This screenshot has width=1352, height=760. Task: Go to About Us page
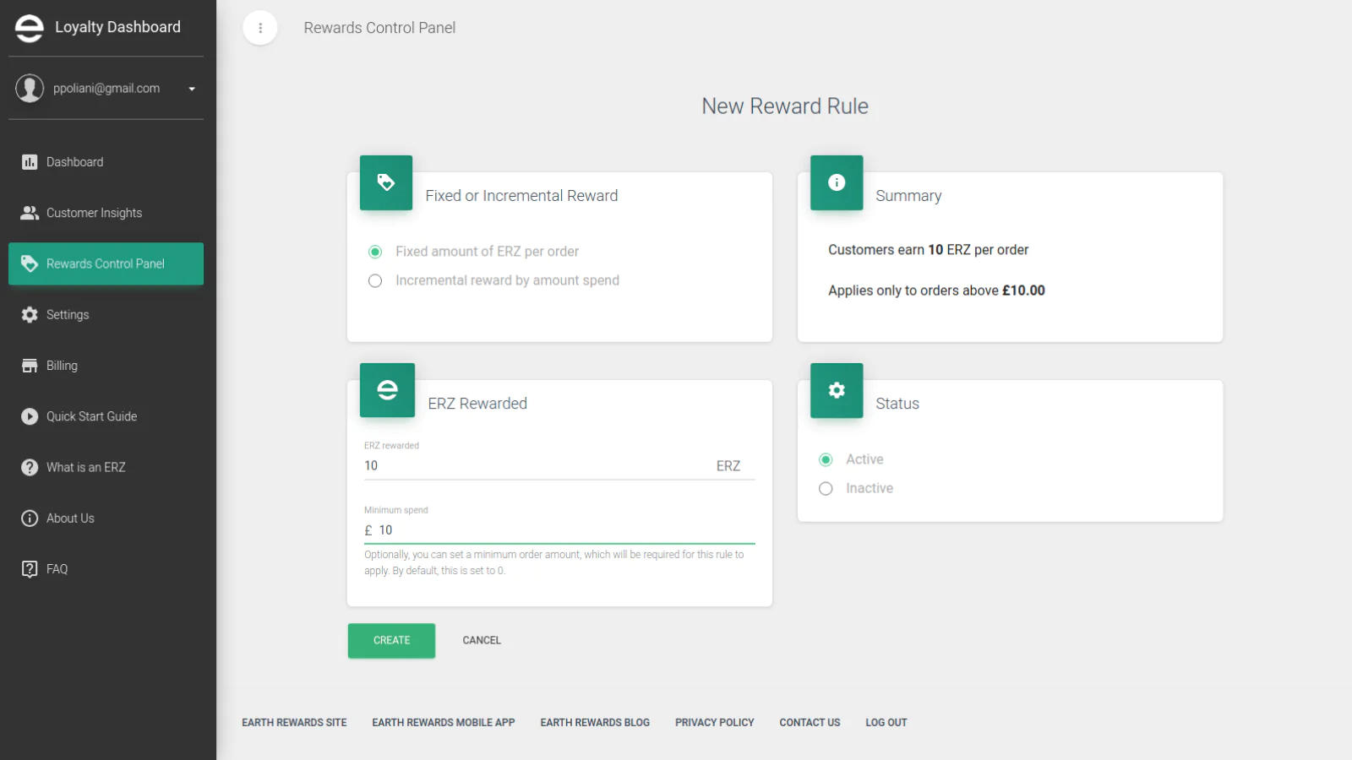click(x=70, y=518)
